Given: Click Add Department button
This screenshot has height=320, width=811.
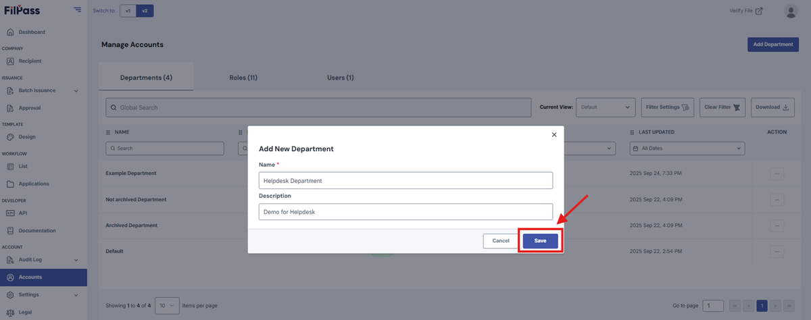Looking at the screenshot, I should [x=772, y=45].
